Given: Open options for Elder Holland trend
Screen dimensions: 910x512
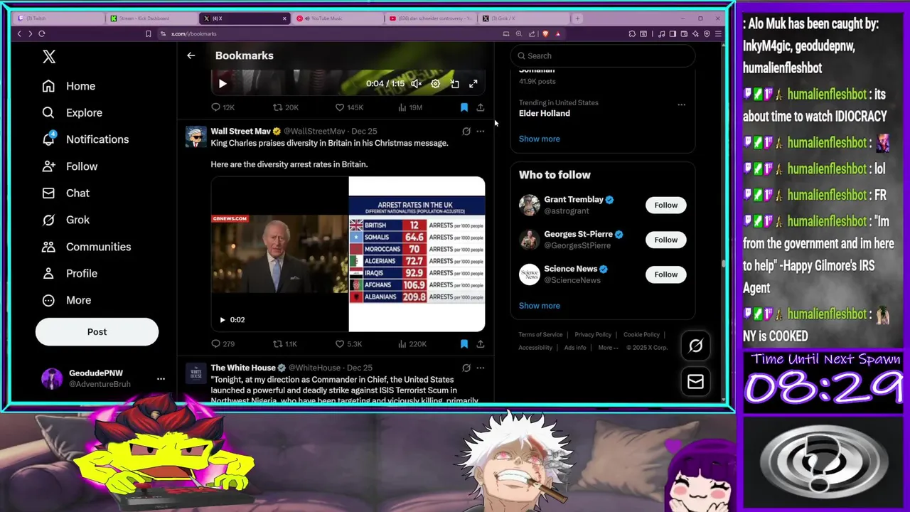Looking at the screenshot, I should point(681,105).
